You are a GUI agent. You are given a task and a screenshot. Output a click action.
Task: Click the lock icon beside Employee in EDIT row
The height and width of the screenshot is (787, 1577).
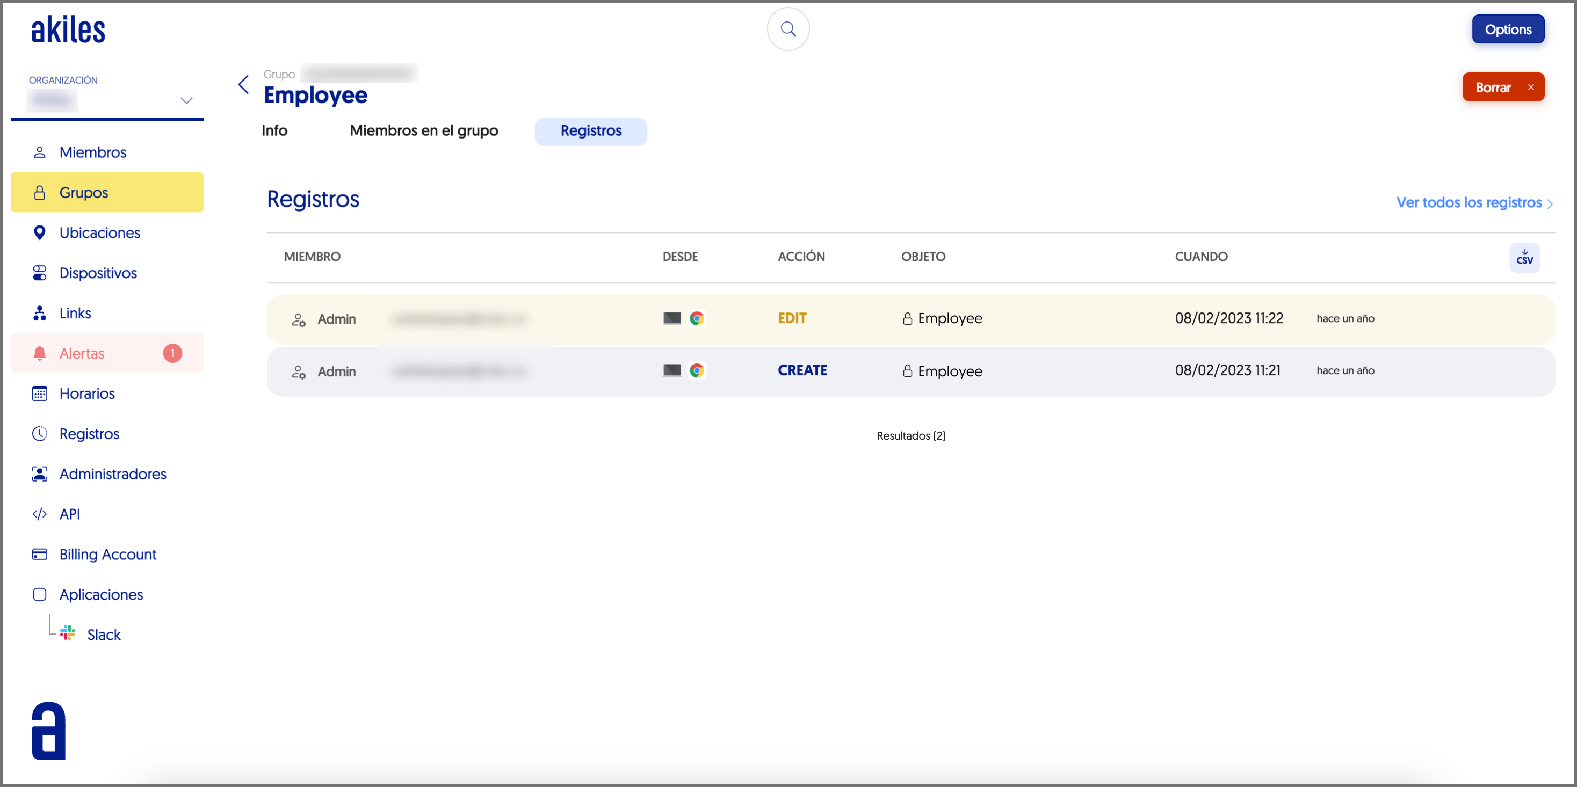tap(907, 318)
